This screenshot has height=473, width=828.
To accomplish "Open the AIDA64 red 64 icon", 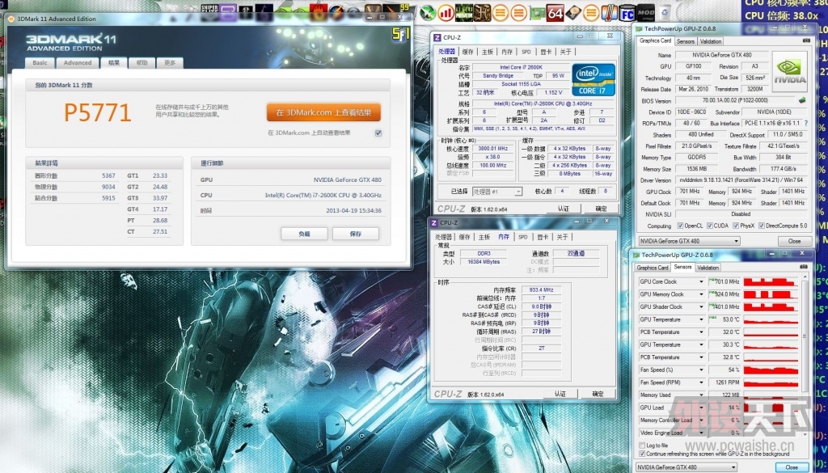I will tap(555, 13).
